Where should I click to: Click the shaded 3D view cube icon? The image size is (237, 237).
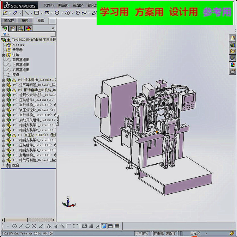104,226
